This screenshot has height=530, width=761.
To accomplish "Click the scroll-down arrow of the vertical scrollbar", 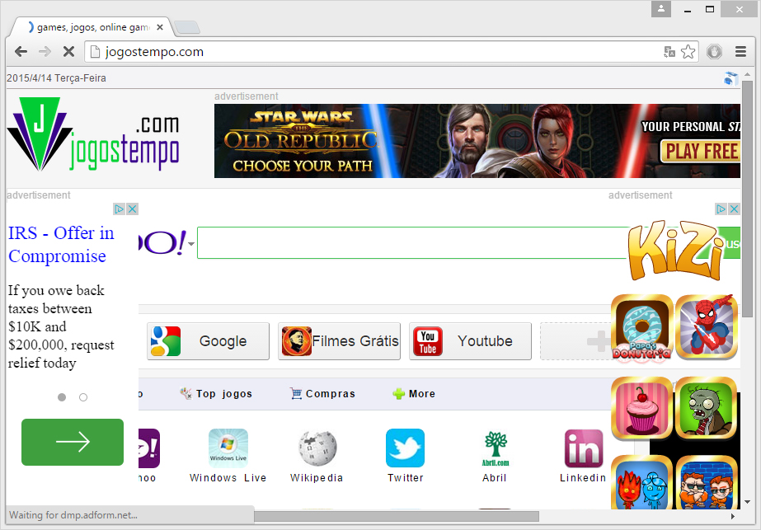I will (748, 502).
